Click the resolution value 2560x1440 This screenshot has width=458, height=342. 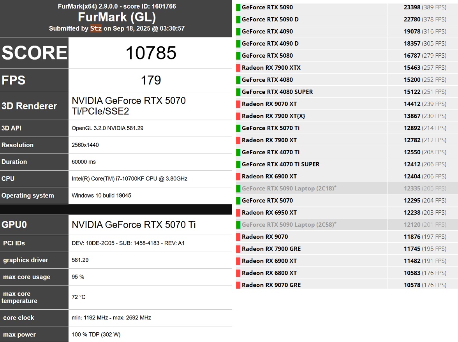[85, 145]
